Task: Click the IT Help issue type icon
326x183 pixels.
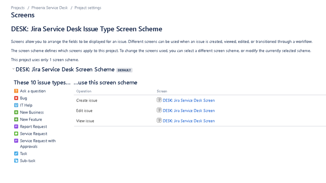Action: [16, 105]
